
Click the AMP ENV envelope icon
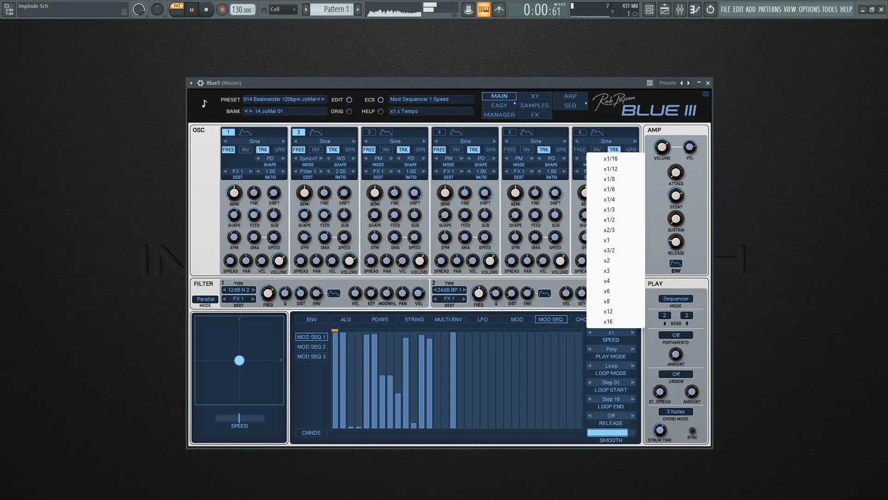(x=675, y=263)
